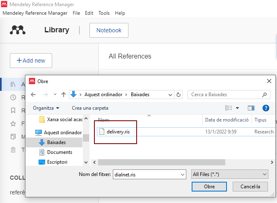Viewport: 277px width, 203px height.
Task: Open Favorites star icon in sidebar
Action: [13, 124]
